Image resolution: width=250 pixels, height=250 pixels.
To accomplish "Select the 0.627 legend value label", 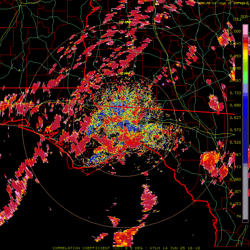I will click(x=235, y=118).
